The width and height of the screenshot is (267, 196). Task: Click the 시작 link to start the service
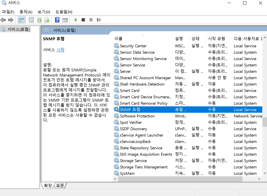point(60,50)
